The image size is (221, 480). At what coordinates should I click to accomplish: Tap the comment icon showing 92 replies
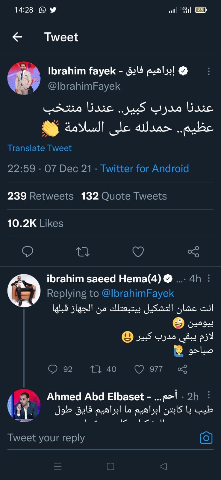(x=53, y=369)
